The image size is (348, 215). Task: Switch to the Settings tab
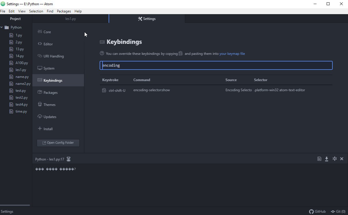(x=147, y=19)
